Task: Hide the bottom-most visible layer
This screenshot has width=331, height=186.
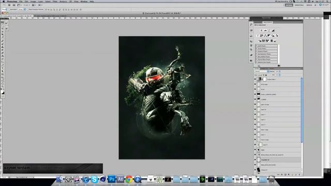Action: (255, 170)
